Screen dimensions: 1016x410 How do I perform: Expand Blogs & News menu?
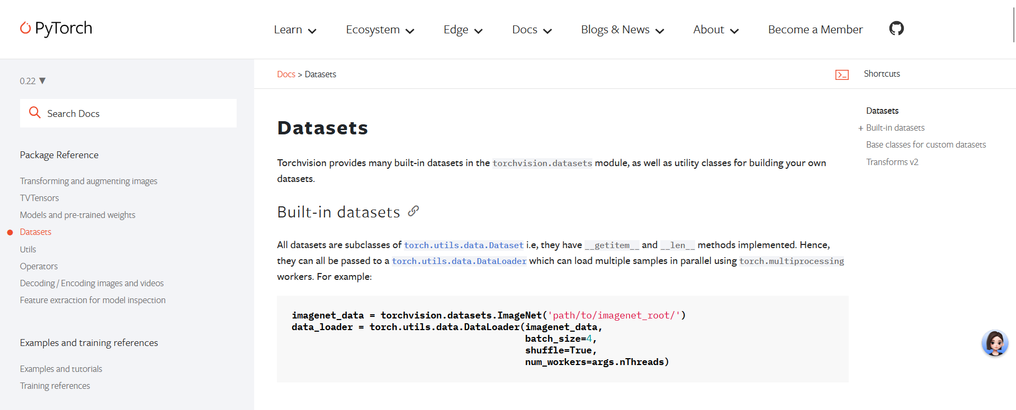pyautogui.click(x=622, y=30)
